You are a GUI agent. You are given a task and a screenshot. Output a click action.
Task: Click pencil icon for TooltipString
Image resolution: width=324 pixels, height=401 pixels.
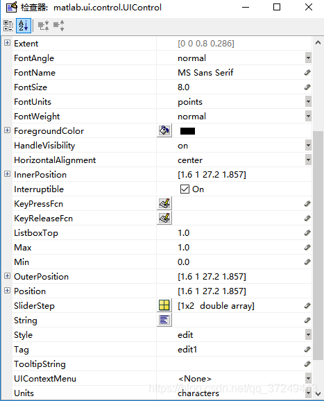click(307, 364)
